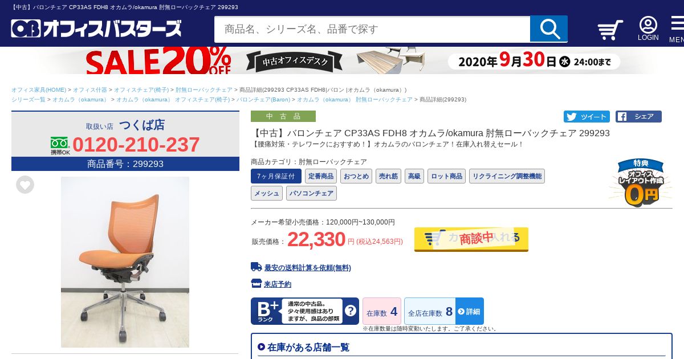Open the LOGIN user icon
This screenshot has width=684, height=359.
pyautogui.click(x=648, y=28)
